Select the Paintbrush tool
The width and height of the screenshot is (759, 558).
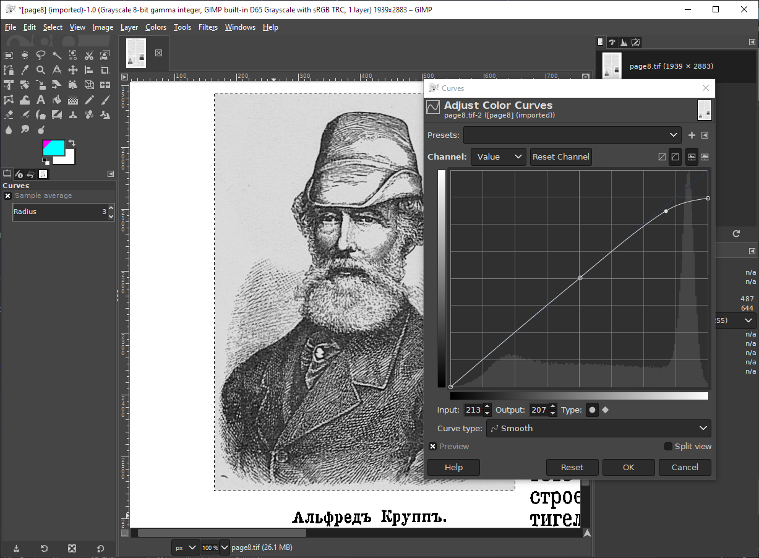(x=105, y=100)
